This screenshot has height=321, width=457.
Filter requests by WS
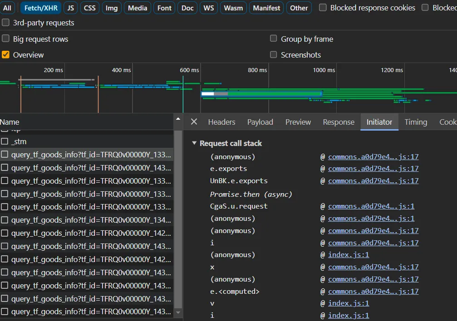209,8
